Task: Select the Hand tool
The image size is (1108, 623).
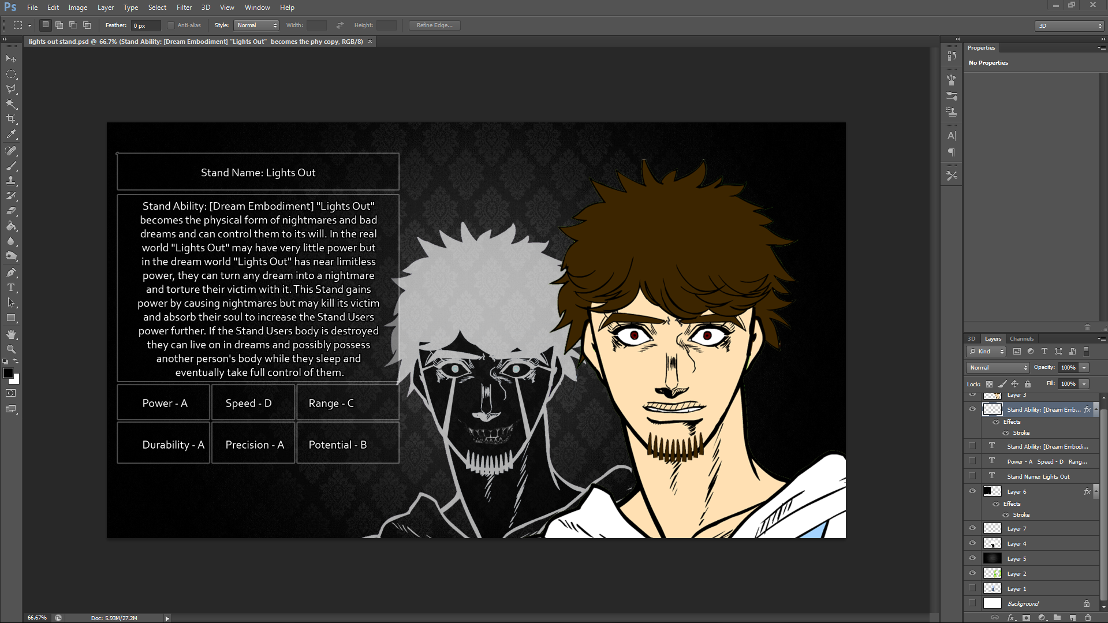Action: pyautogui.click(x=11, y=334)
